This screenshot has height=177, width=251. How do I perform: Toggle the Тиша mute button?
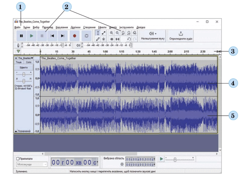(19, 62)
